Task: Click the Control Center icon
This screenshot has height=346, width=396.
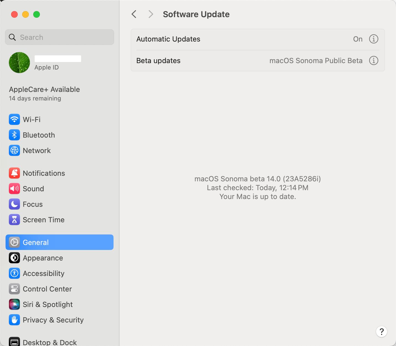Action: [14, 289]
